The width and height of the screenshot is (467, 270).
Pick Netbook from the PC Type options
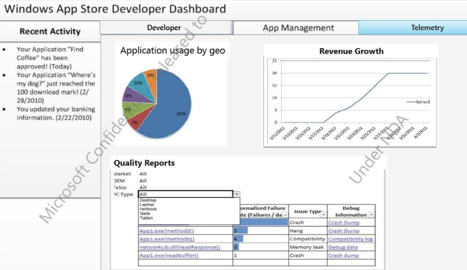click(148, 209)
